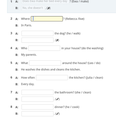Click the field showing 'No, she doesn't'
The height and width of the screenshot is (118, 116).
[33, 8]
